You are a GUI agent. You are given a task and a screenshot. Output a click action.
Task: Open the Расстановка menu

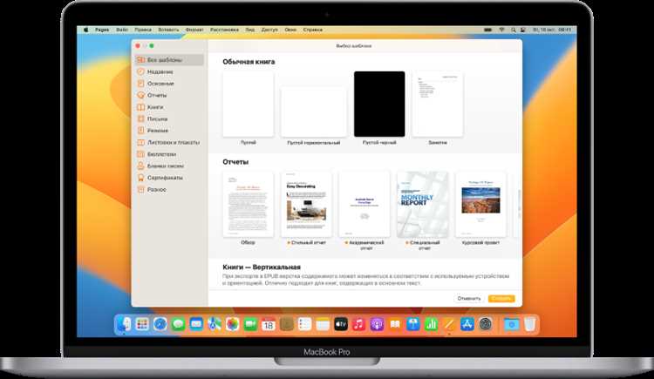(x=224, y=30)
